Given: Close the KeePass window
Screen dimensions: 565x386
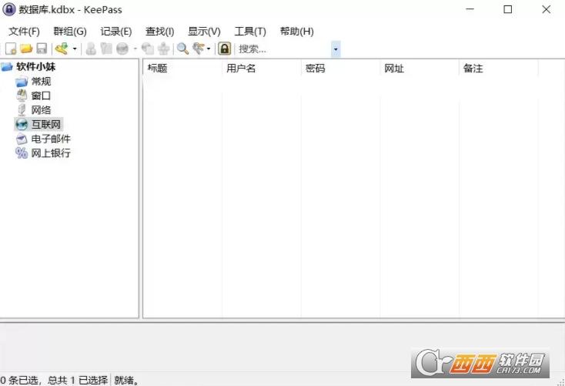Looking at the screenshot, I should tap(547, 9).
